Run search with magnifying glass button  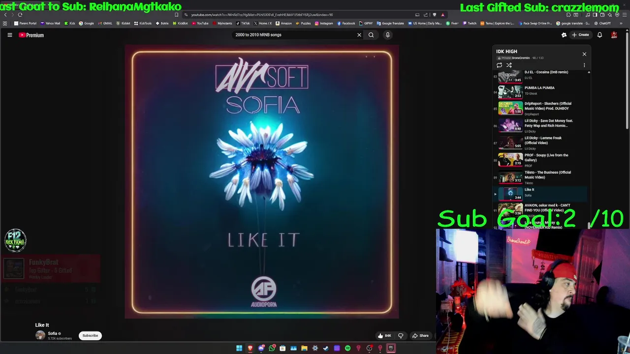[371, 35]
